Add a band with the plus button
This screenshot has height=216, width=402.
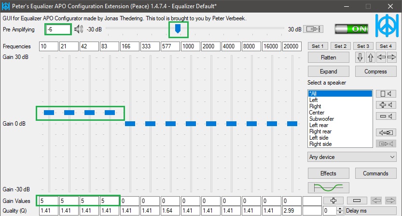pos(333,201)
